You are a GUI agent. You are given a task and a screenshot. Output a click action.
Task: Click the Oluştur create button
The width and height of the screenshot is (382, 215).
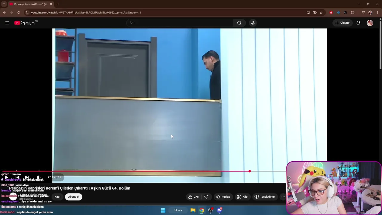pyautogui.click(x=342, y=23)
